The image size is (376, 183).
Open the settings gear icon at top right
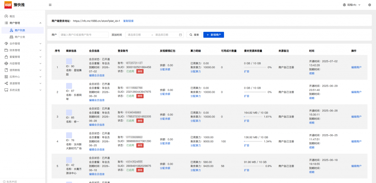(x=369, y=5)
